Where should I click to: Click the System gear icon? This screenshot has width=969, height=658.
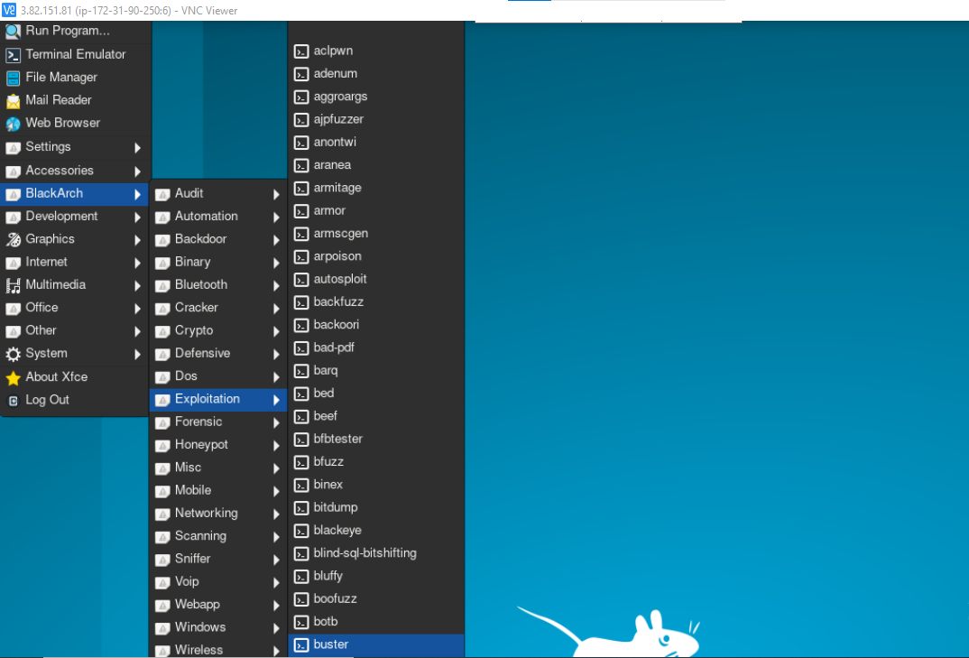13,354
